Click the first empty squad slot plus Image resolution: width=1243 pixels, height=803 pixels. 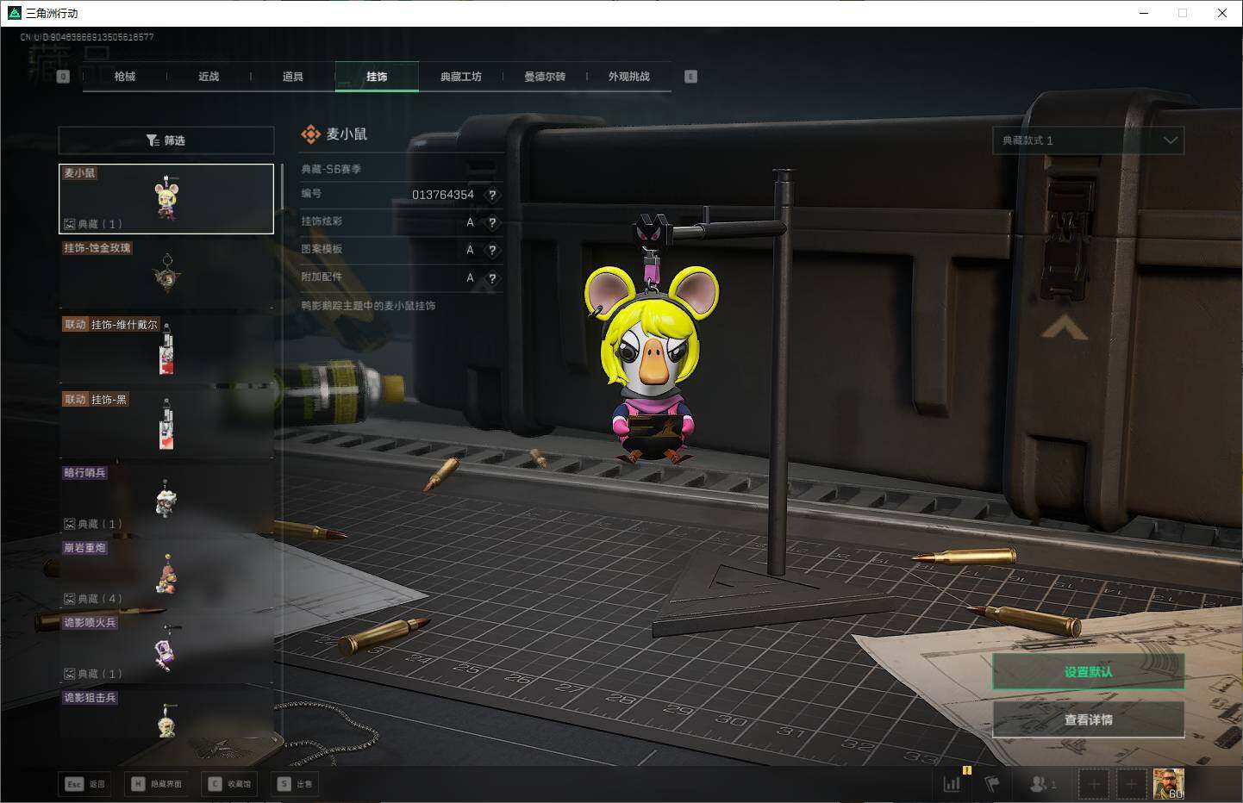pyautogui.click(x=1094, y=784)
